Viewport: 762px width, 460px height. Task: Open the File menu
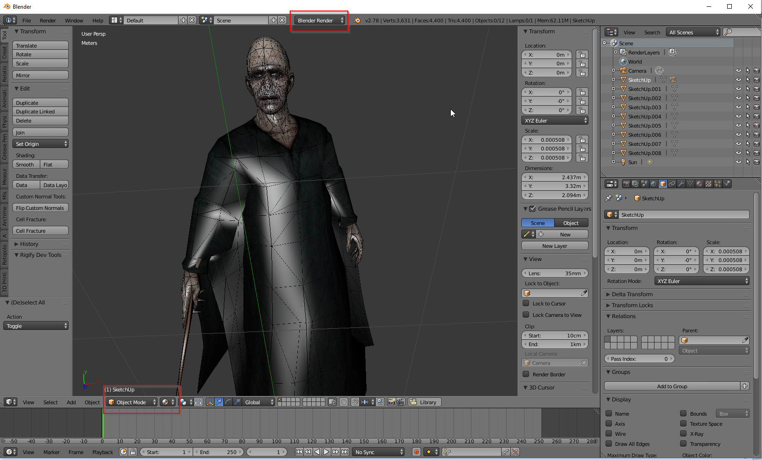(x=27, y=20)
